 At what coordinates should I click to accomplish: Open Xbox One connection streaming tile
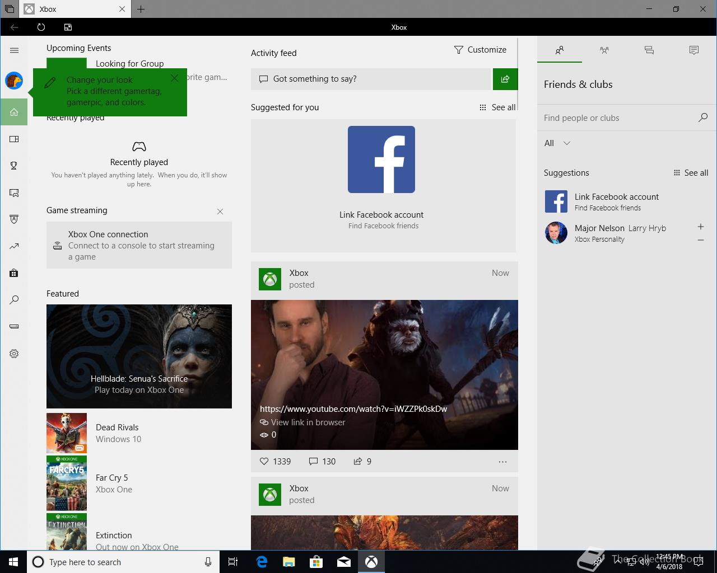coord(139,245)
